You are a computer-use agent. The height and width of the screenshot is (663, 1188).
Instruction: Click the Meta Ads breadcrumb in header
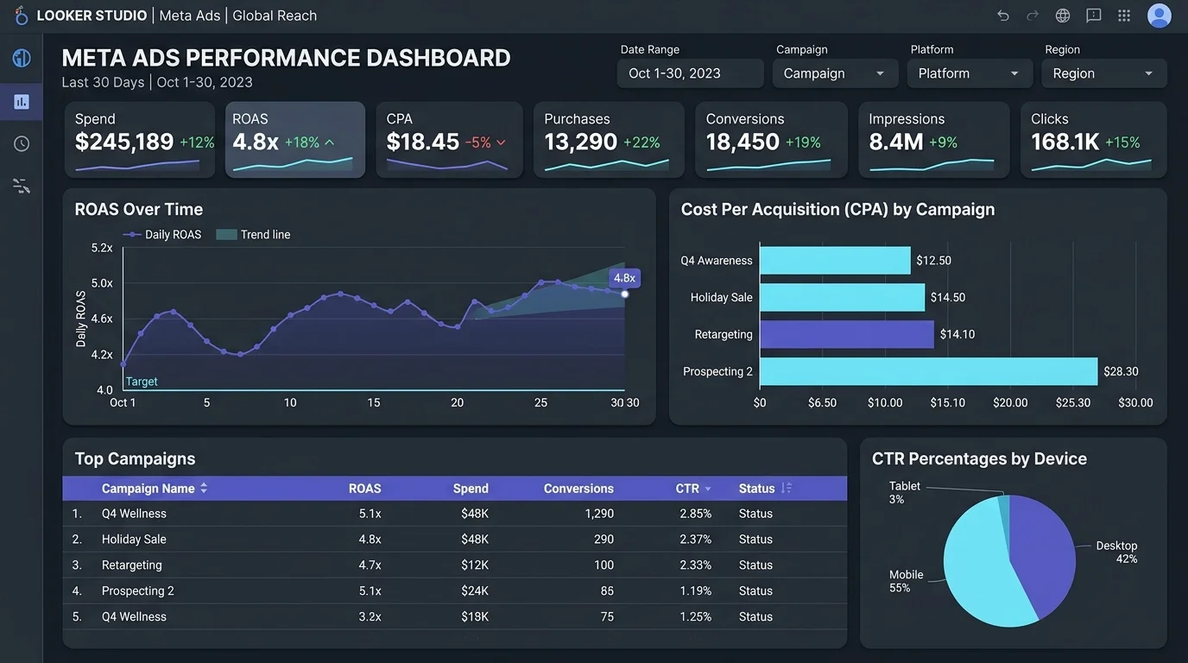(x=190, y=16)
